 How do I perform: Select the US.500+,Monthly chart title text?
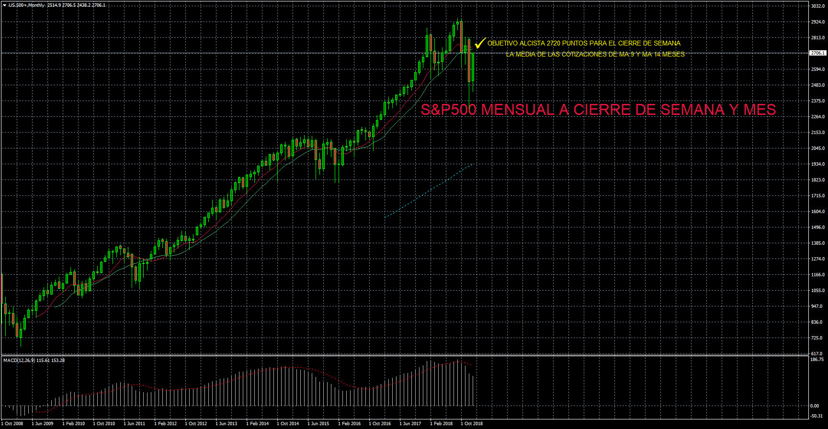[27, 5]
